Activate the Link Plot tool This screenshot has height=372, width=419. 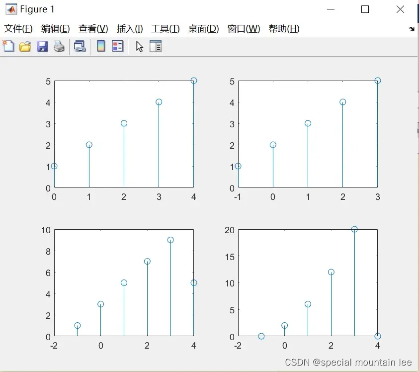pos(80,46)
